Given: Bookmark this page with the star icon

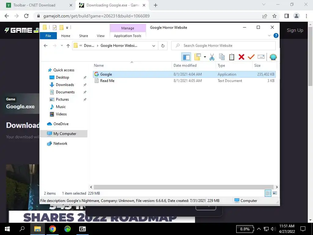Looking at the screenshot, I should click(275, 16).
